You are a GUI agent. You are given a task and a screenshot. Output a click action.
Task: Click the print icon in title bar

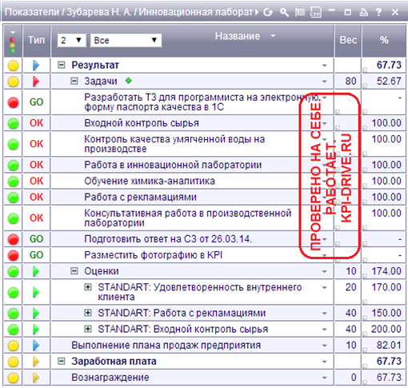tap(364, 12)
